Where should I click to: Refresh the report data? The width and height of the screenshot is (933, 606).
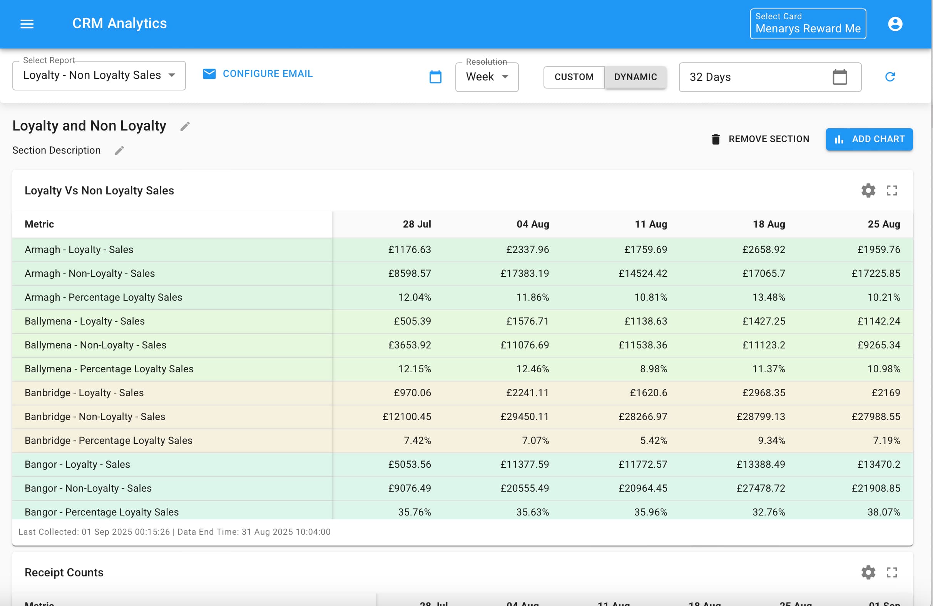click(x=890, y=77)
